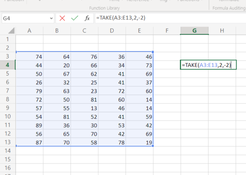Click cell C3 containing 76
The width and height of the screenshot is (246, 175).
pyautogui.click(x=84, y=56)
